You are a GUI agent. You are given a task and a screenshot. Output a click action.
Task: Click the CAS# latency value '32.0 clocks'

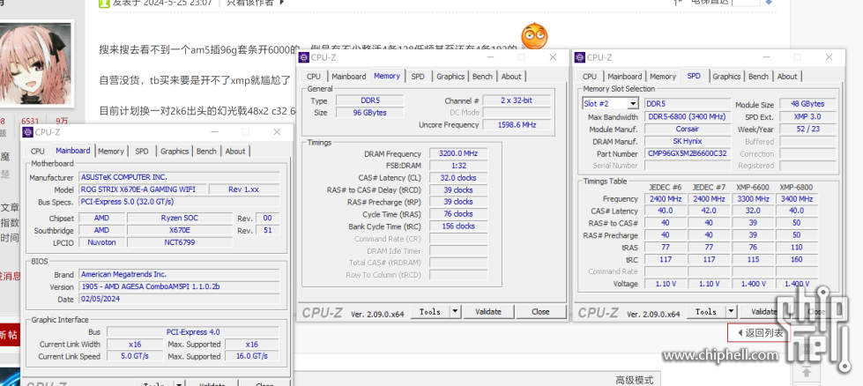pos(458,178)
